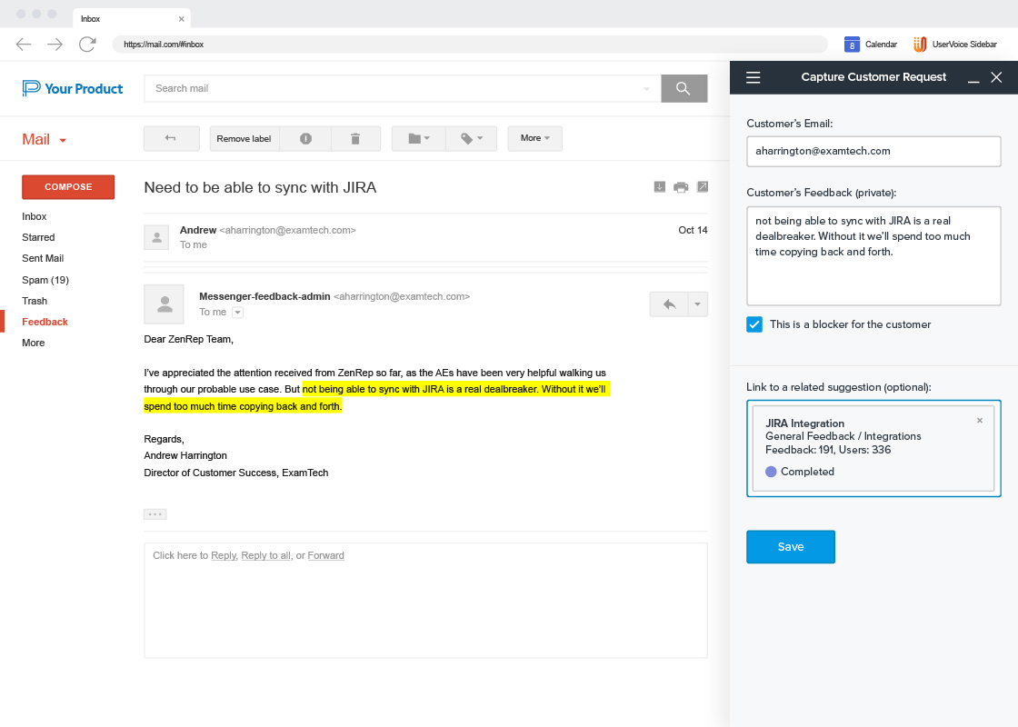Open the Calendar extension icon
1018x727 pixels.
852,45
